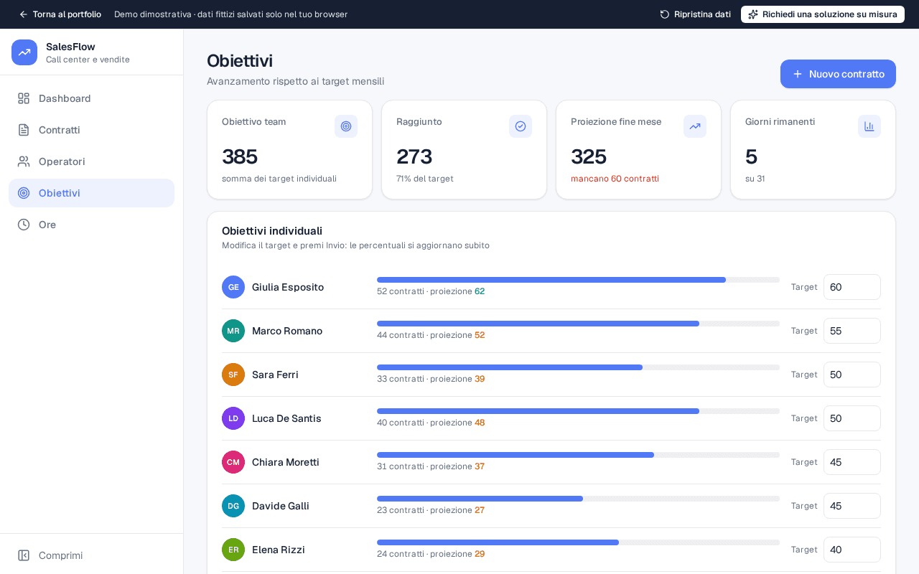Click '23 contratti · proiezione 27' text
The image size is (919, 574).
tap(431, 510)
